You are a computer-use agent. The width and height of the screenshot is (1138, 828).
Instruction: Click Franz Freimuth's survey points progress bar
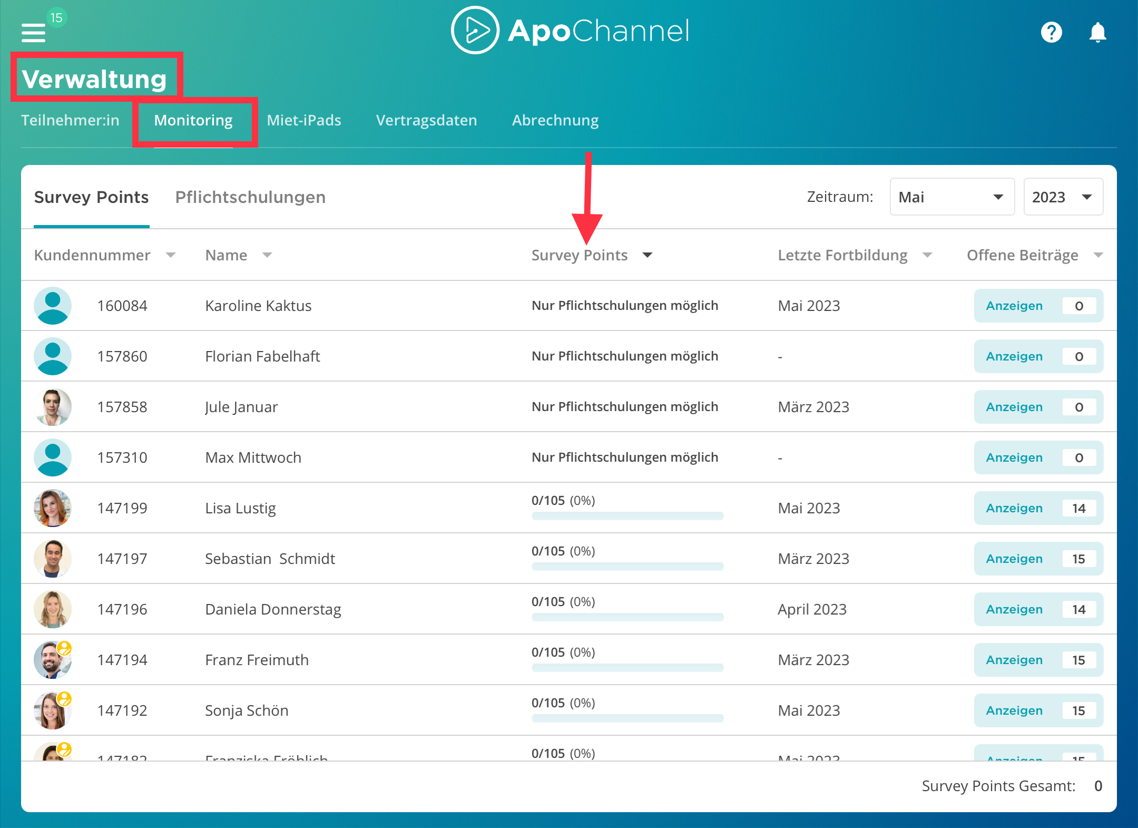click(x=627, y=668)
